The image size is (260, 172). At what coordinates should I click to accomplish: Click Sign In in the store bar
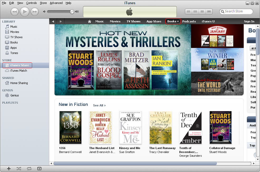click(249, 21)
